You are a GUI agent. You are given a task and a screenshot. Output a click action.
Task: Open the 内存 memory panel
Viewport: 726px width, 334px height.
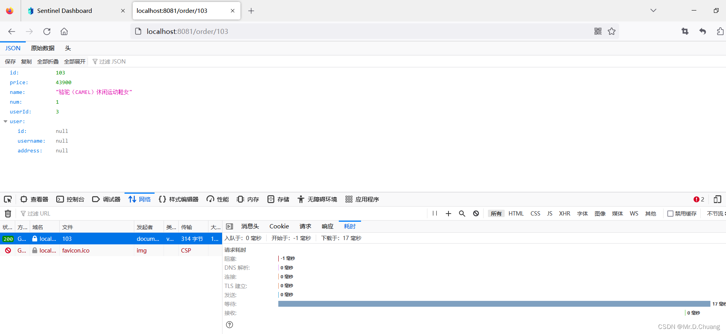coord(248,200)
